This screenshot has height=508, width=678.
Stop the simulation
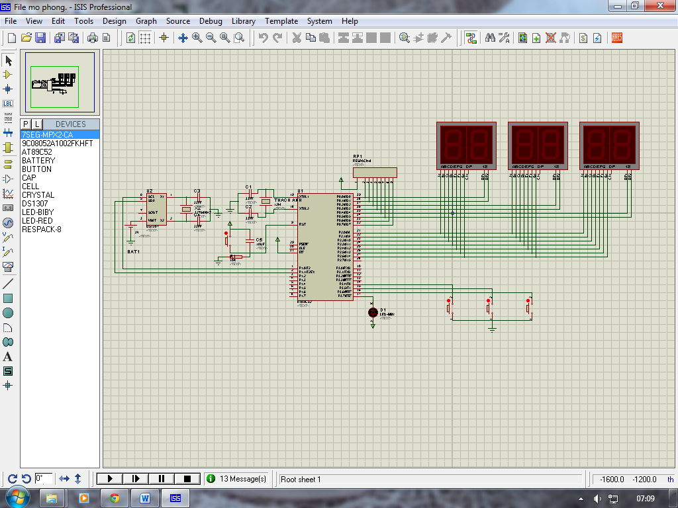point(187,478)
